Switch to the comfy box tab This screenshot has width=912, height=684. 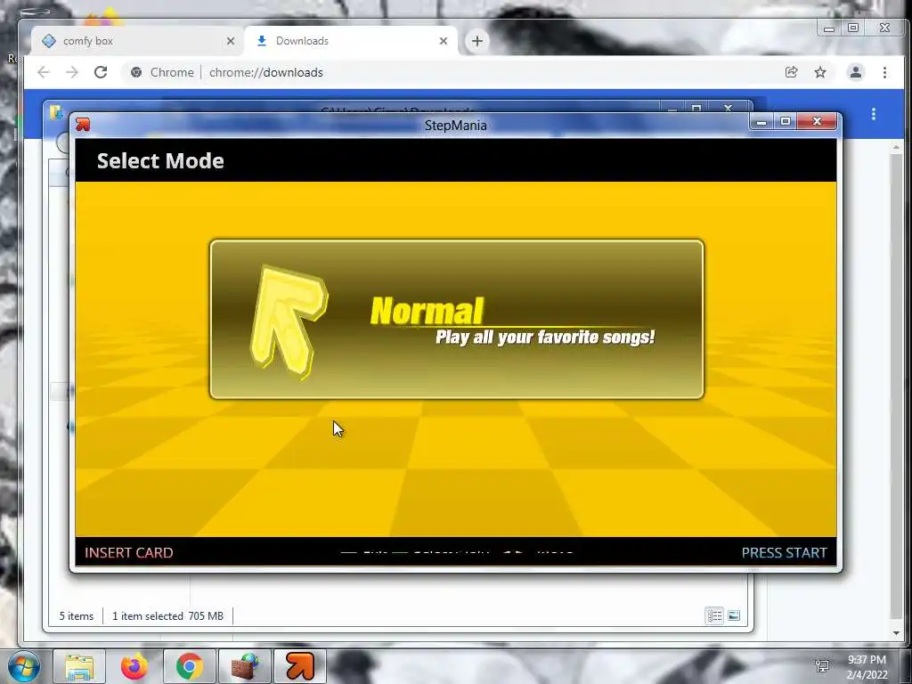pos(137,41)
